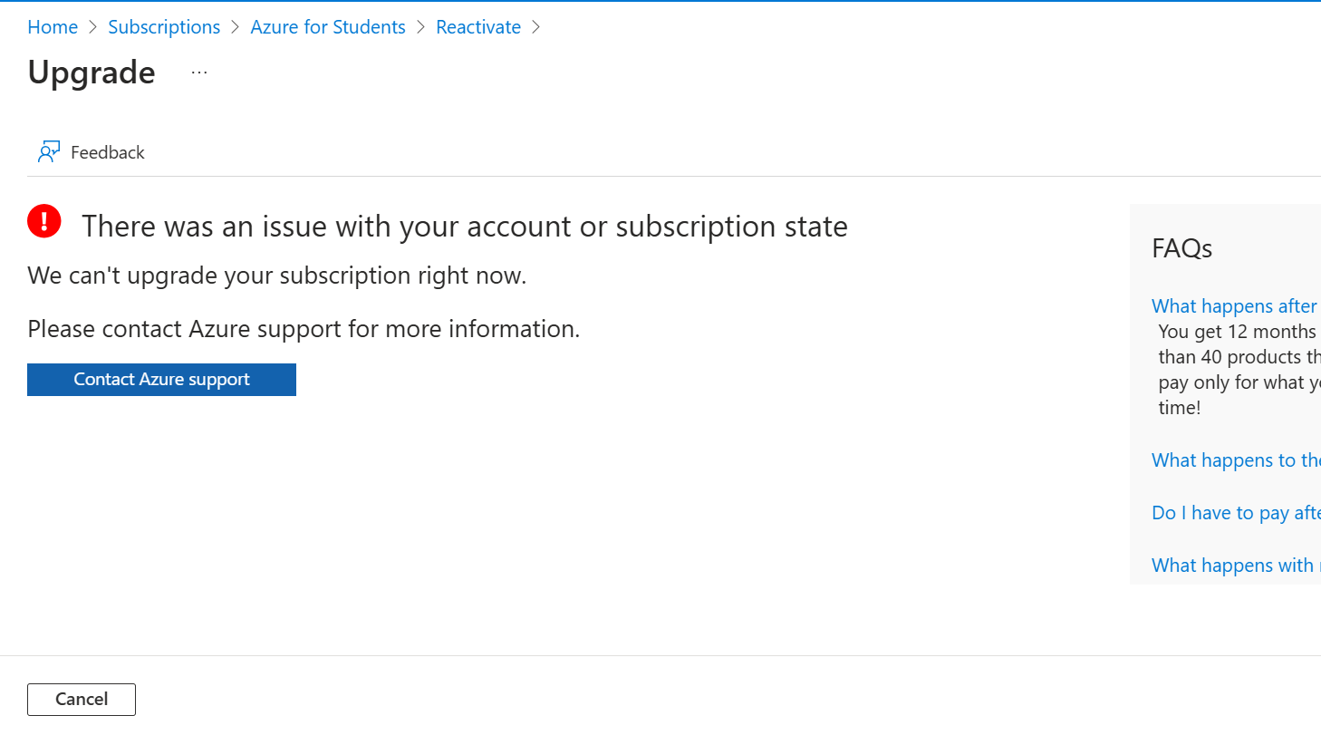Open Azure for Students breadcrumb

[x=328, y=27]
